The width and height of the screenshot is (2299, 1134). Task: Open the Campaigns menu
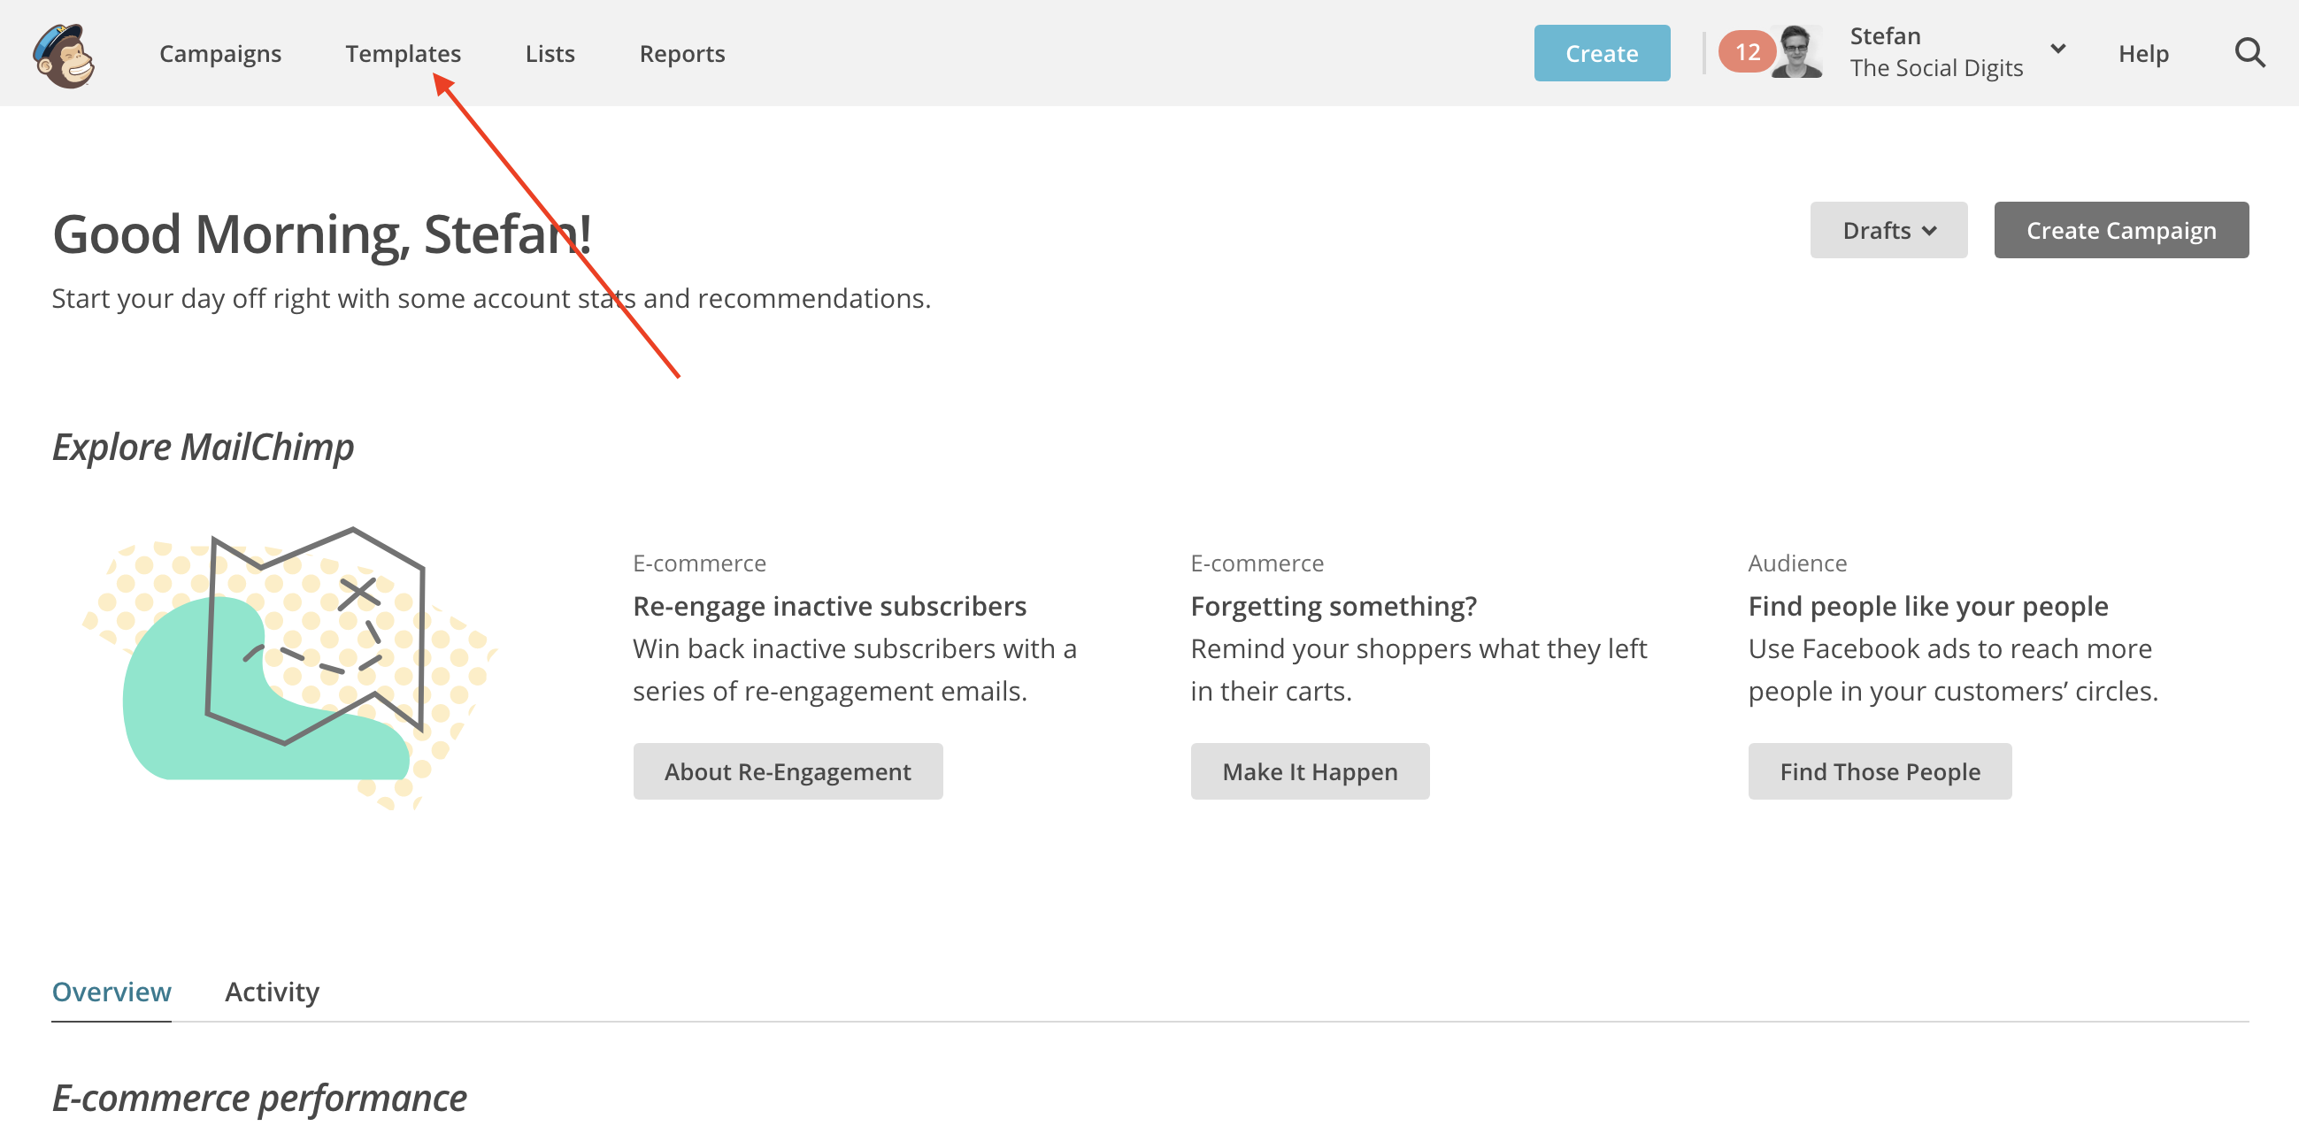(220, 54)
